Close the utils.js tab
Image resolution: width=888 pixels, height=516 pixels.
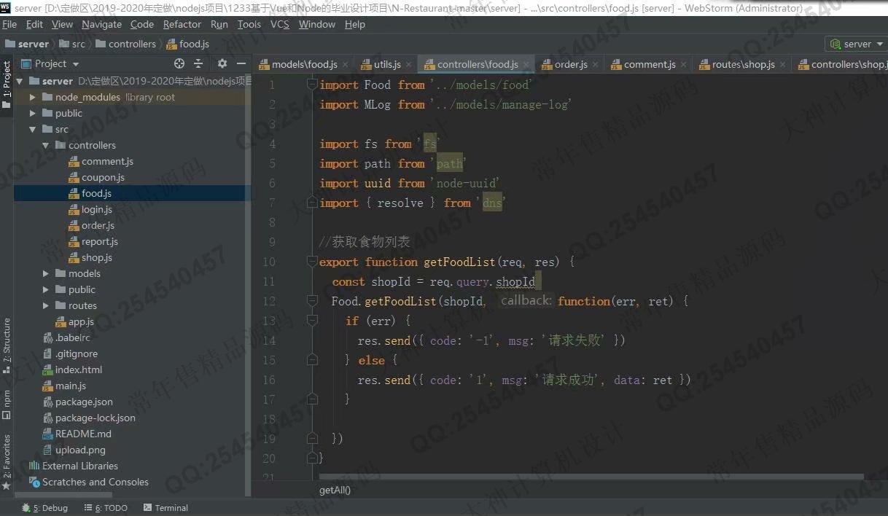click(x=409, y=65)
